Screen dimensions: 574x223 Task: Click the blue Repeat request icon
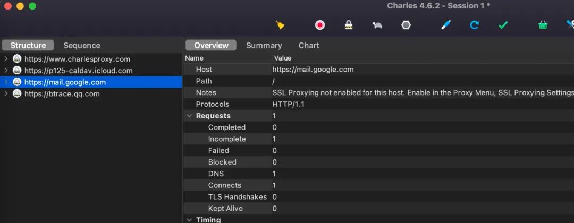pyautogui.click(x=475, y=25)
